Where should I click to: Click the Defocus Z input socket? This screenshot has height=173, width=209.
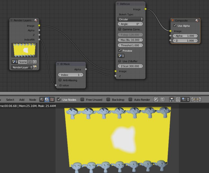pos(116,76)
